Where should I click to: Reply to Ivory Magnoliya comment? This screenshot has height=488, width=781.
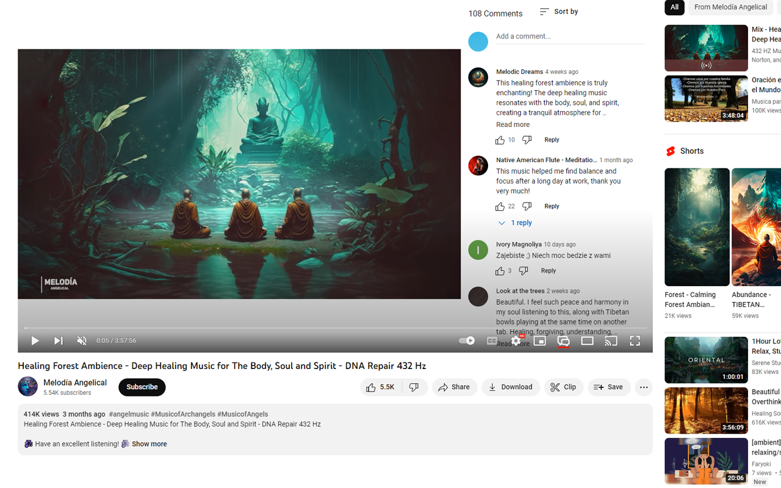(548, 271)
